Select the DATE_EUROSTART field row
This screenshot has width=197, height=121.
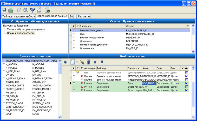(30, 107)
